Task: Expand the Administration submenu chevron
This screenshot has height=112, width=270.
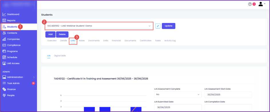Action: [34, 77]
